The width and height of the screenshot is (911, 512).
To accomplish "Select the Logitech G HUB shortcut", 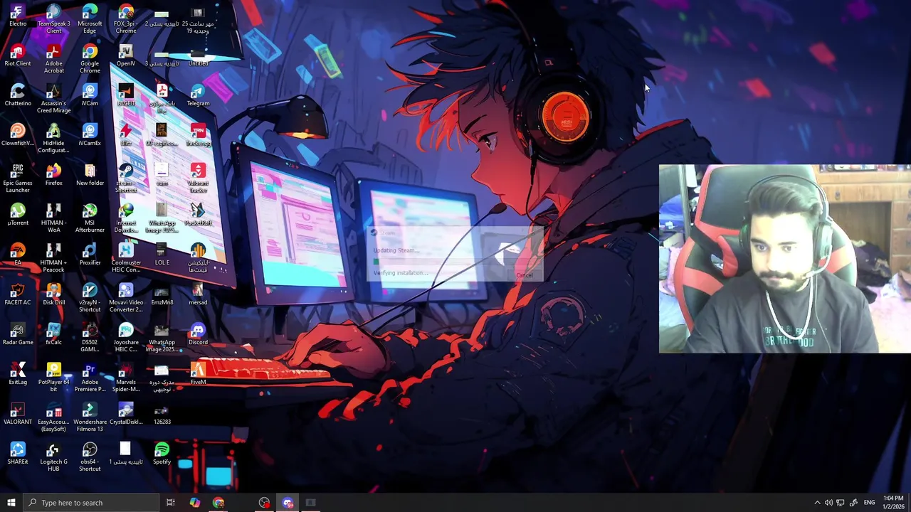I will (x=53, y=457).
